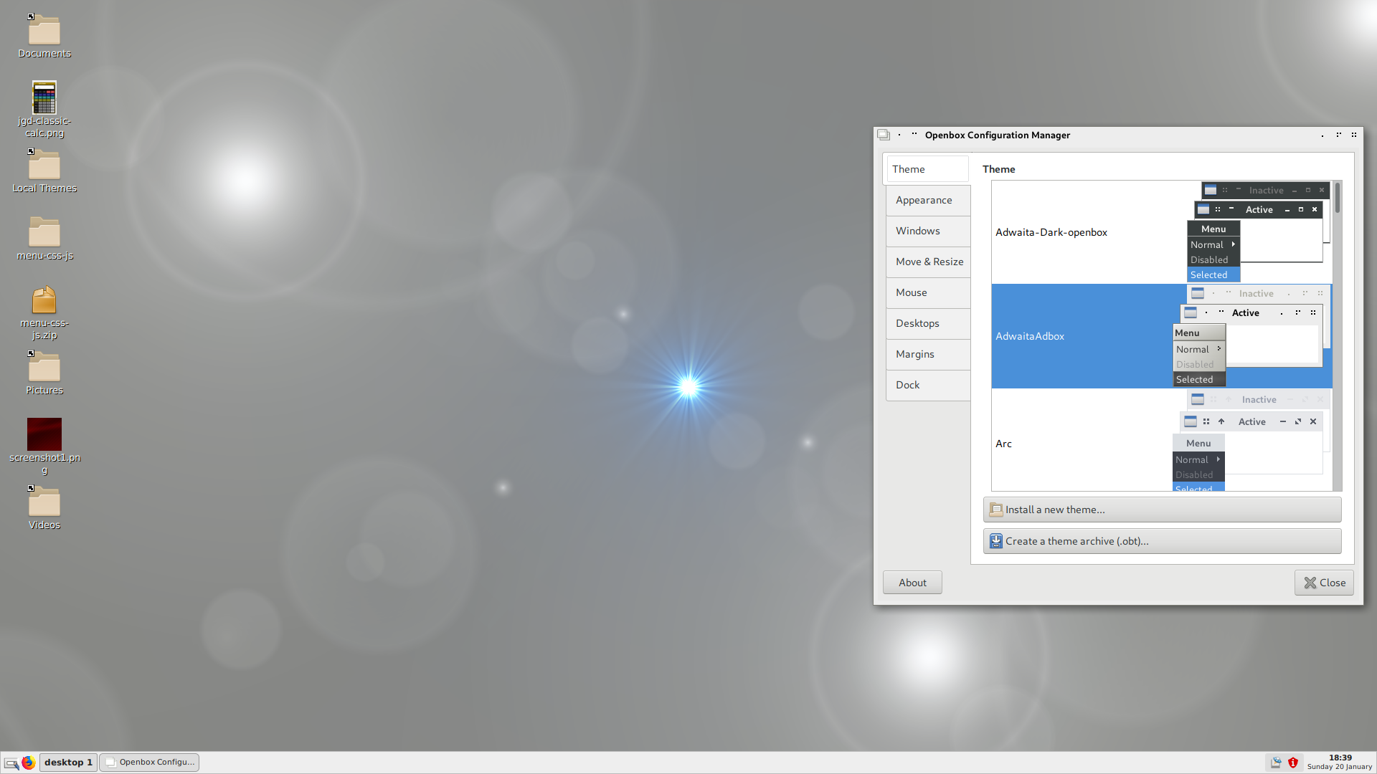Open the screenshot1.png thumbnail on desktop
The width and height of the screenshot is (1377, 774).
(x=44, y=434)
